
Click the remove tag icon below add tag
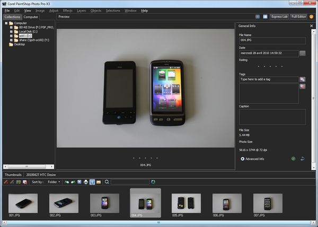303,86
